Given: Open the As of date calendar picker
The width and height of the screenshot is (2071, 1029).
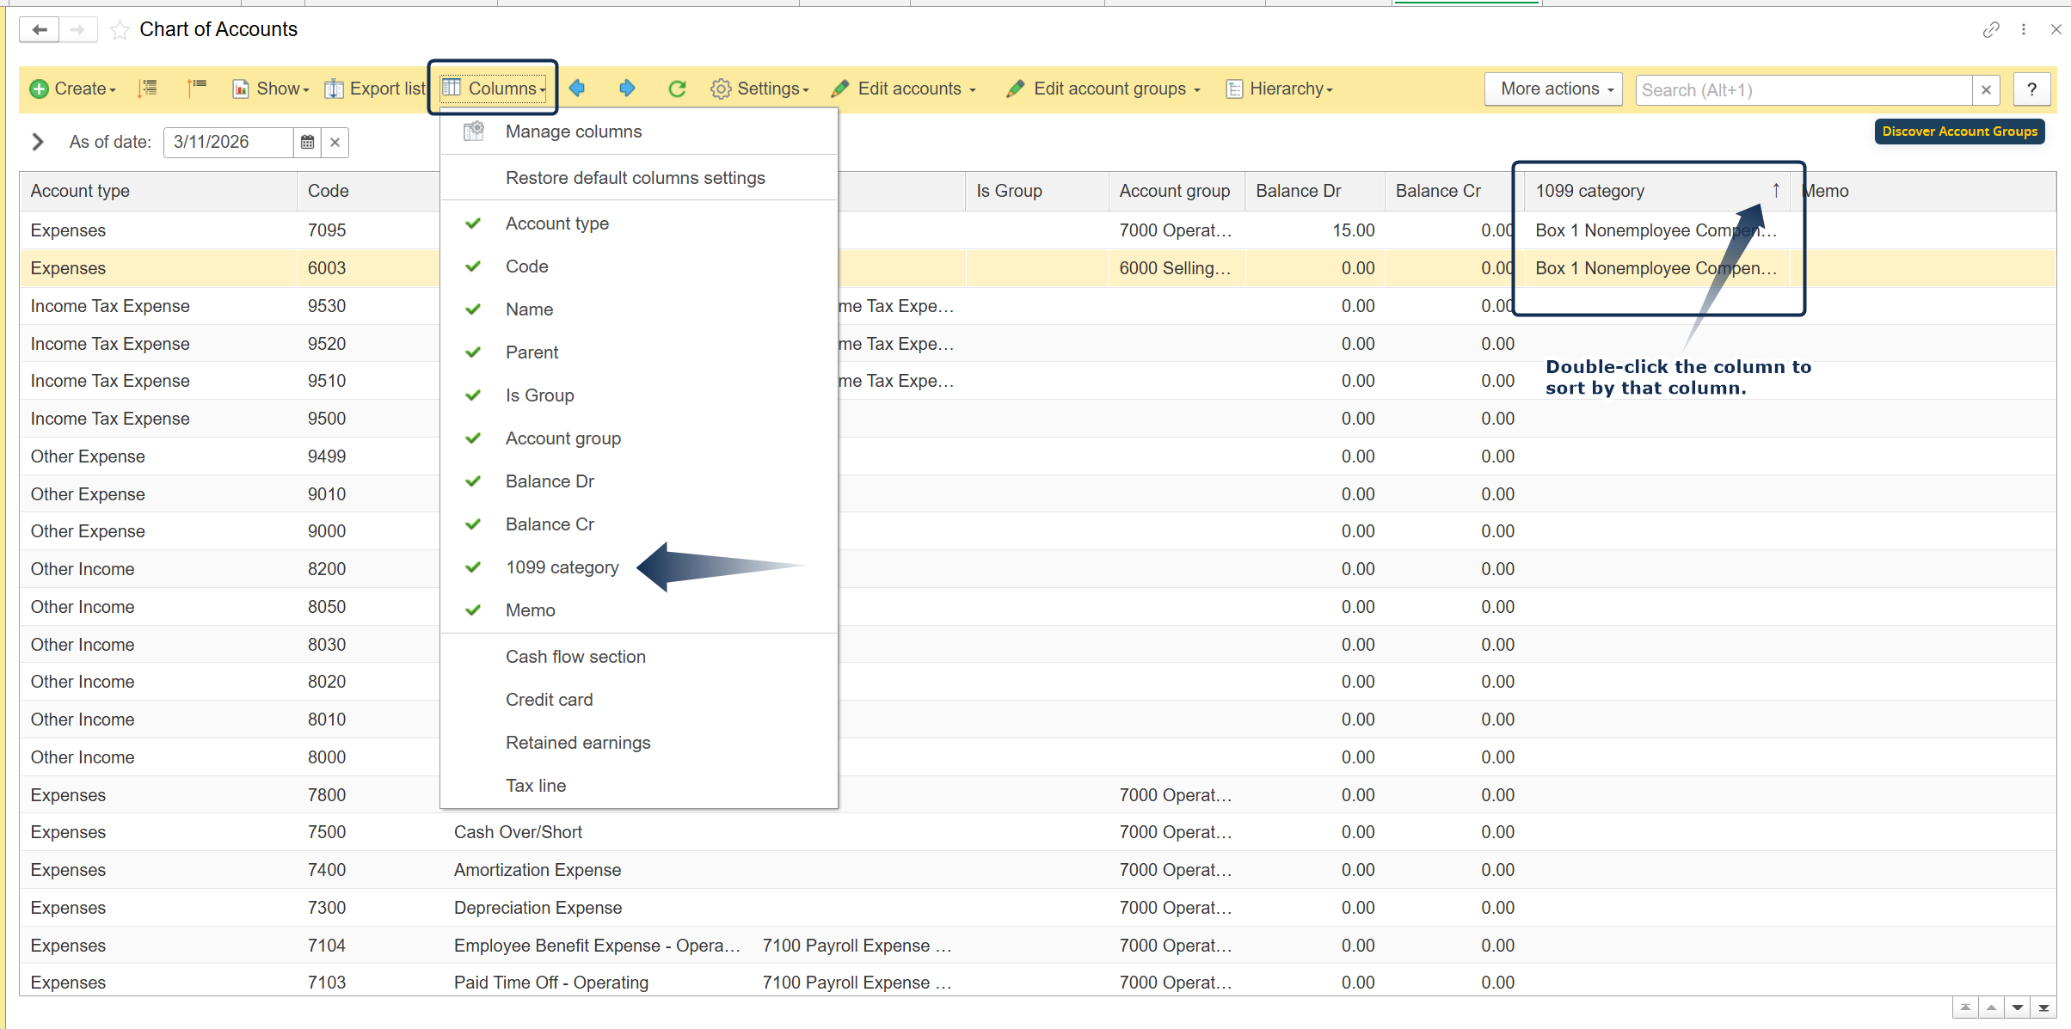Looking at the screenshot, I should 307,142.
